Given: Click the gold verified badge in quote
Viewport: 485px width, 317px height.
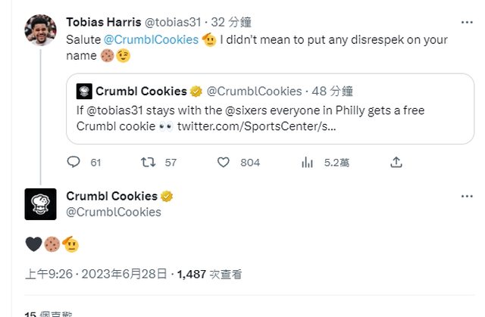Looking at the screenshot, I should point(196,92).
